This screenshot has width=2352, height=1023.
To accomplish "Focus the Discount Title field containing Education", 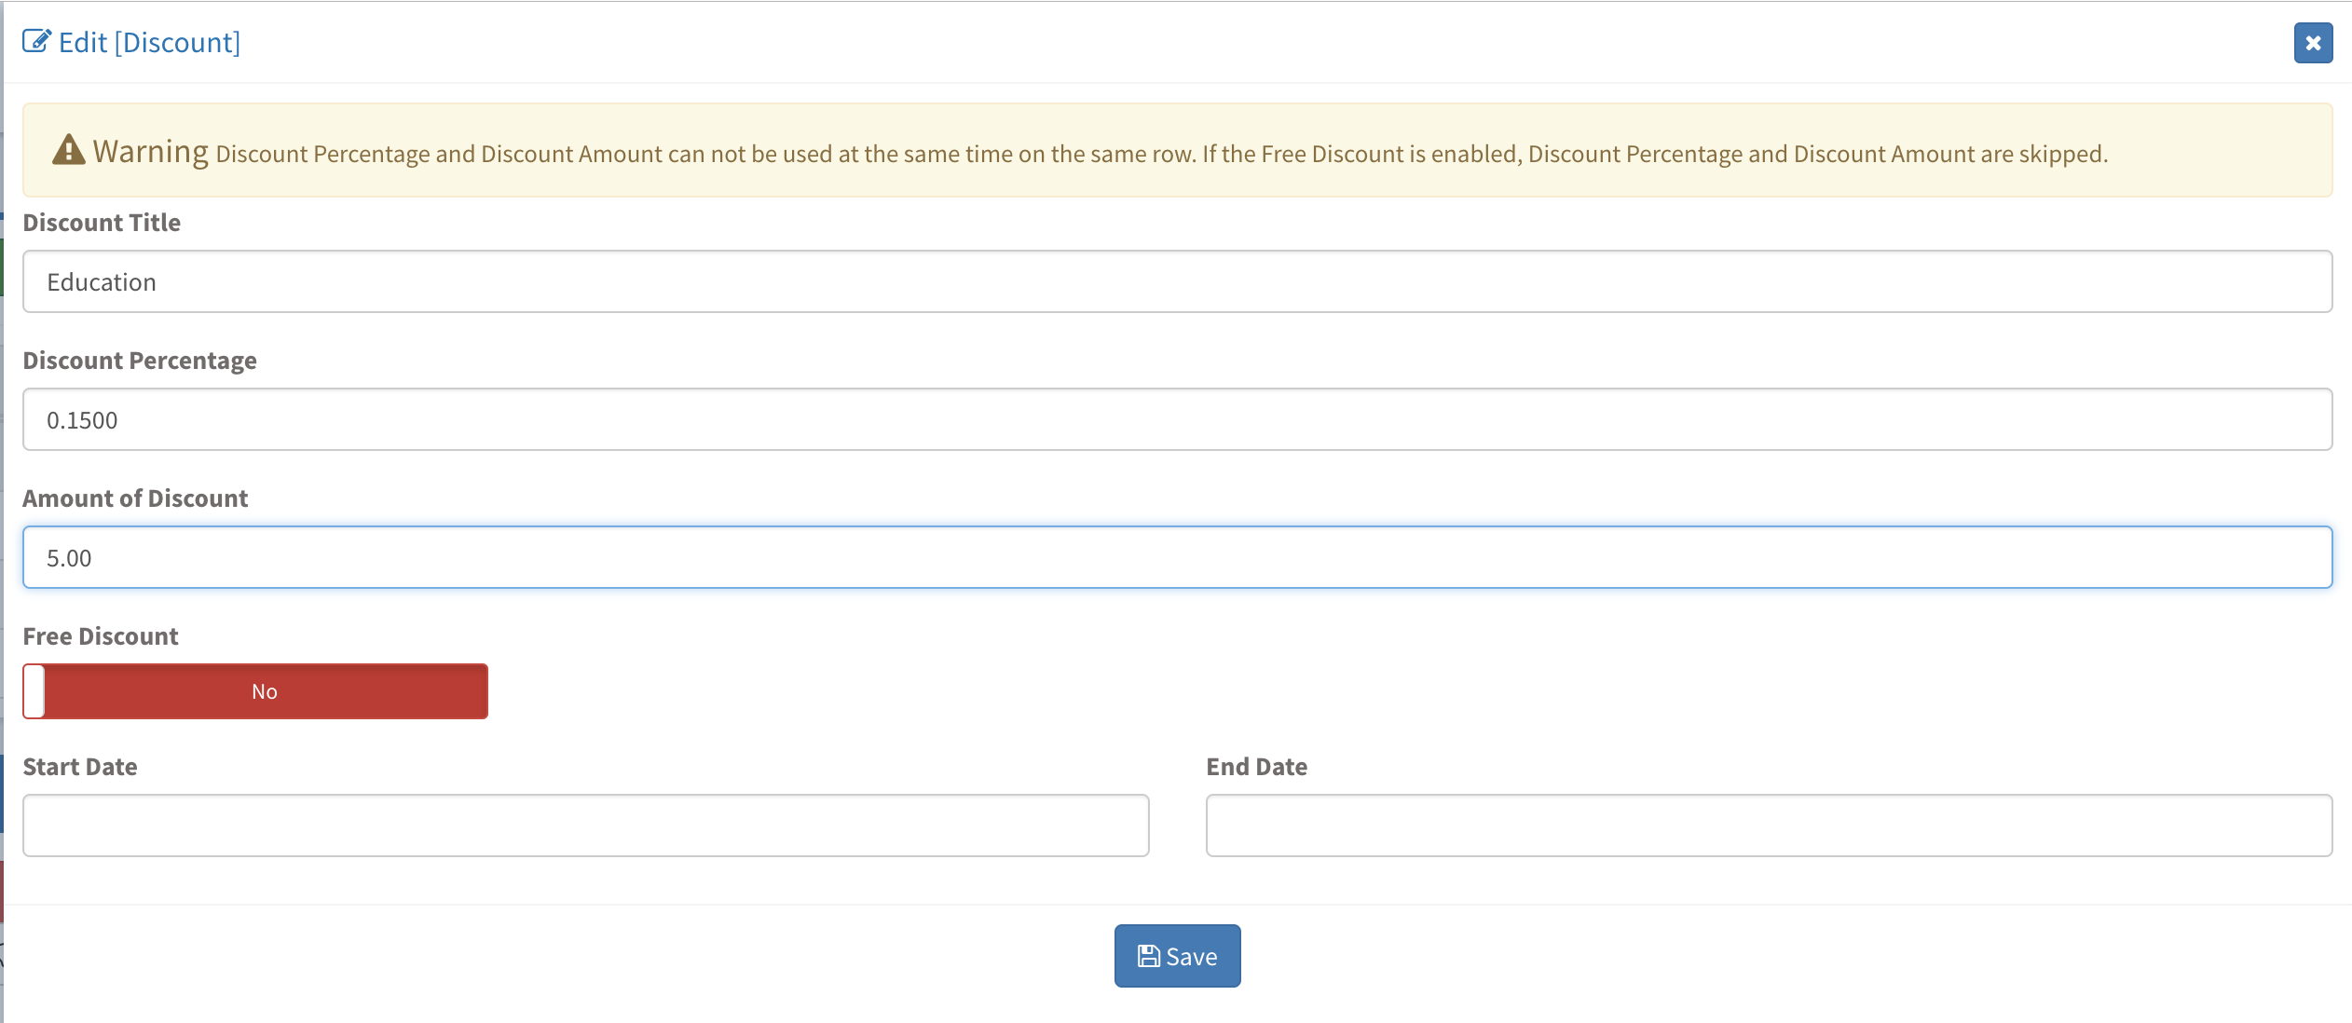I will coord(1177,281).
